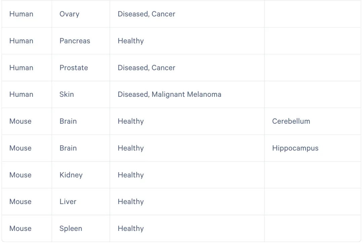The height and width of the screenshot is (244, 363).
Task: Click Diseased, Cancer in the Ovary row
Action: (x=146, y=14)
